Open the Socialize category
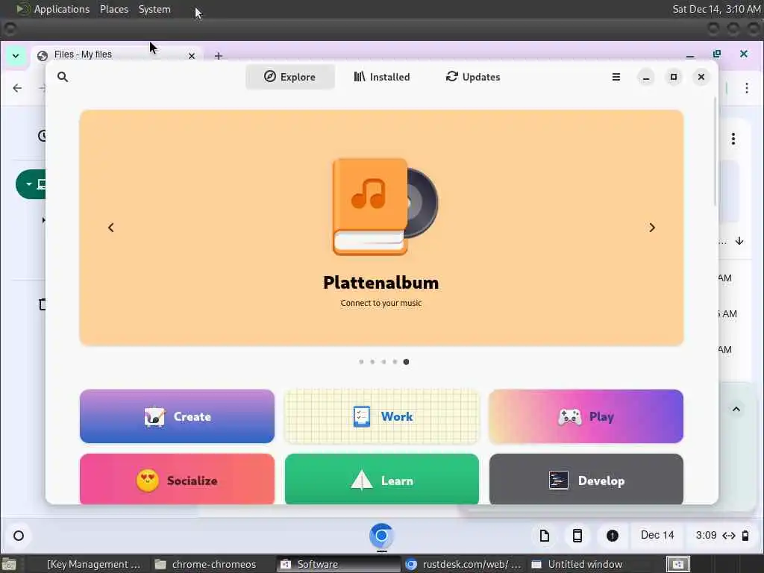This screenshot has height=573, width=764. pos(177,480)
